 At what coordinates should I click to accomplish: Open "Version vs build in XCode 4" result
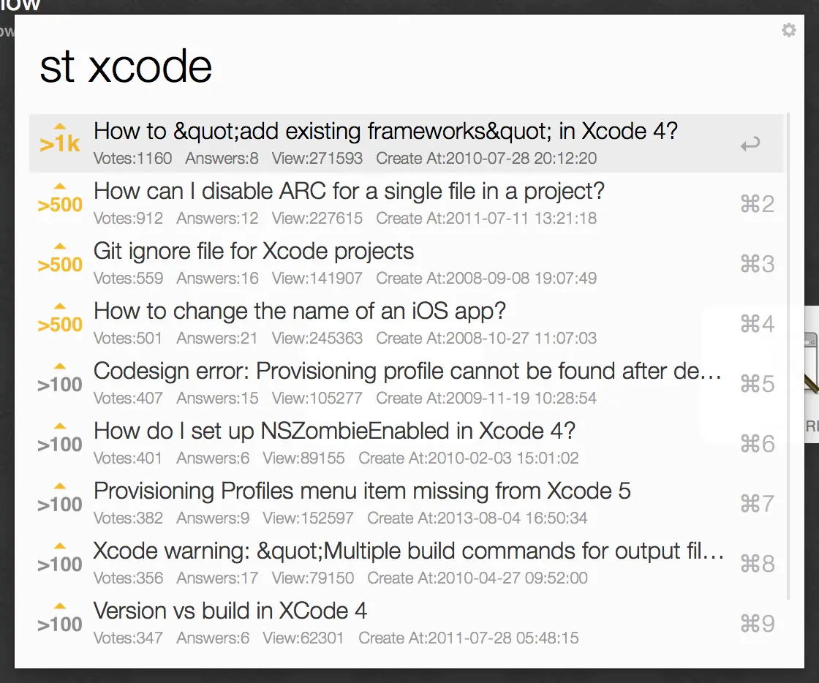(x=407, y=624)
